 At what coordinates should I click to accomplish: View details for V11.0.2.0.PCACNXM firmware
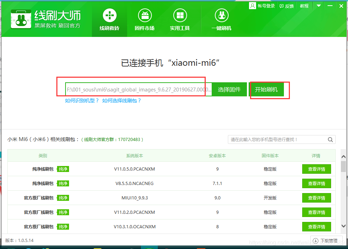(317, 212)
